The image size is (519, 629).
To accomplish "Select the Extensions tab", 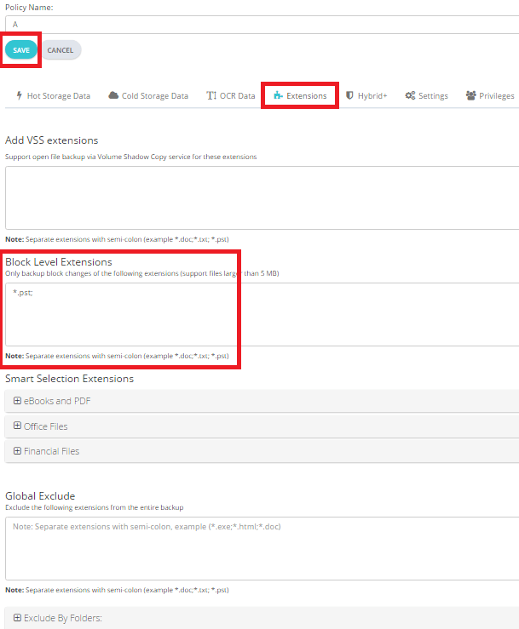I will pos(300,96).
